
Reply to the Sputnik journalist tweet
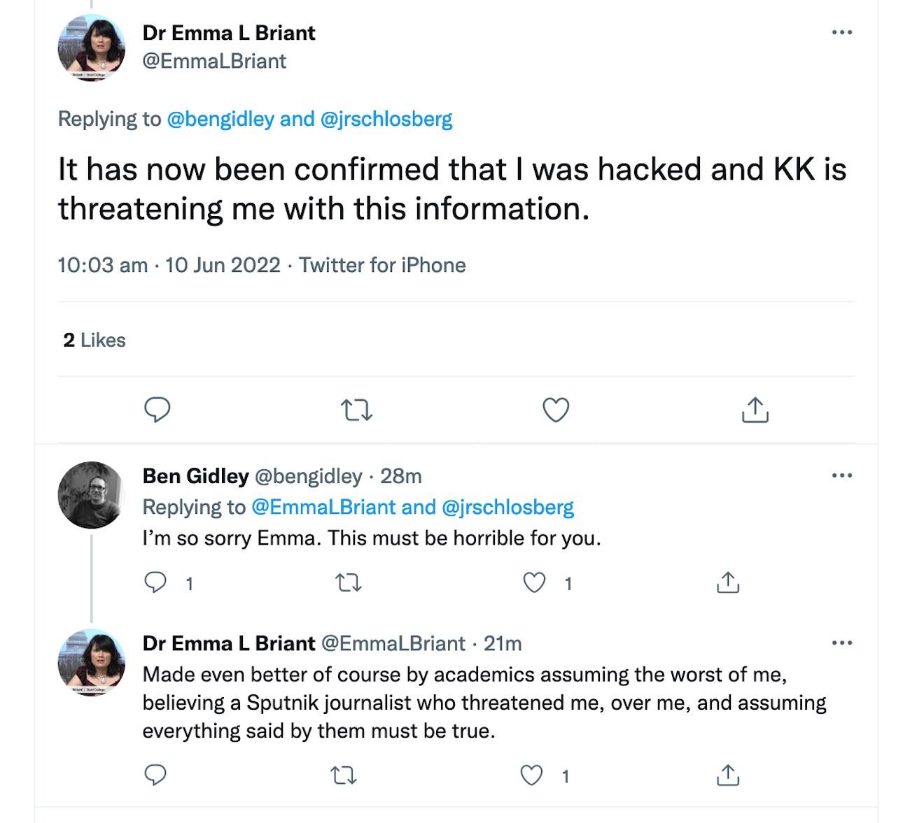(x=155, y=775)
